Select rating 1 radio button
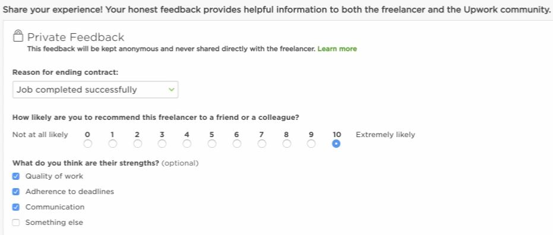The height and width of the screenshot is (235, 553). pos(112,144)
